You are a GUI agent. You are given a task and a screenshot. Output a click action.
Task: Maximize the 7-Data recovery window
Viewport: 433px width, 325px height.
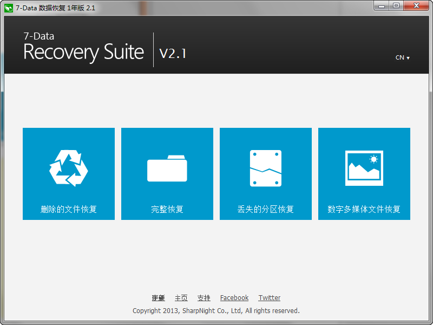coord(396,5)
